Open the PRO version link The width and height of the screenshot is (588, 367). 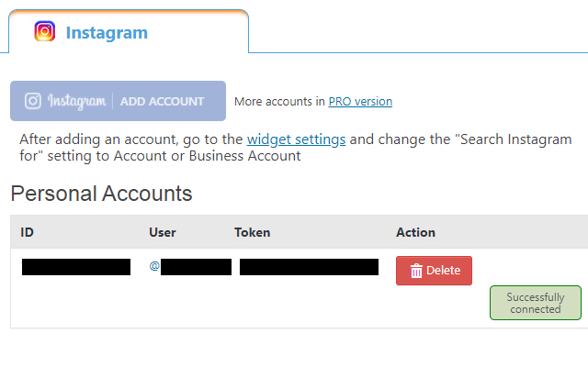pos(360,102)
